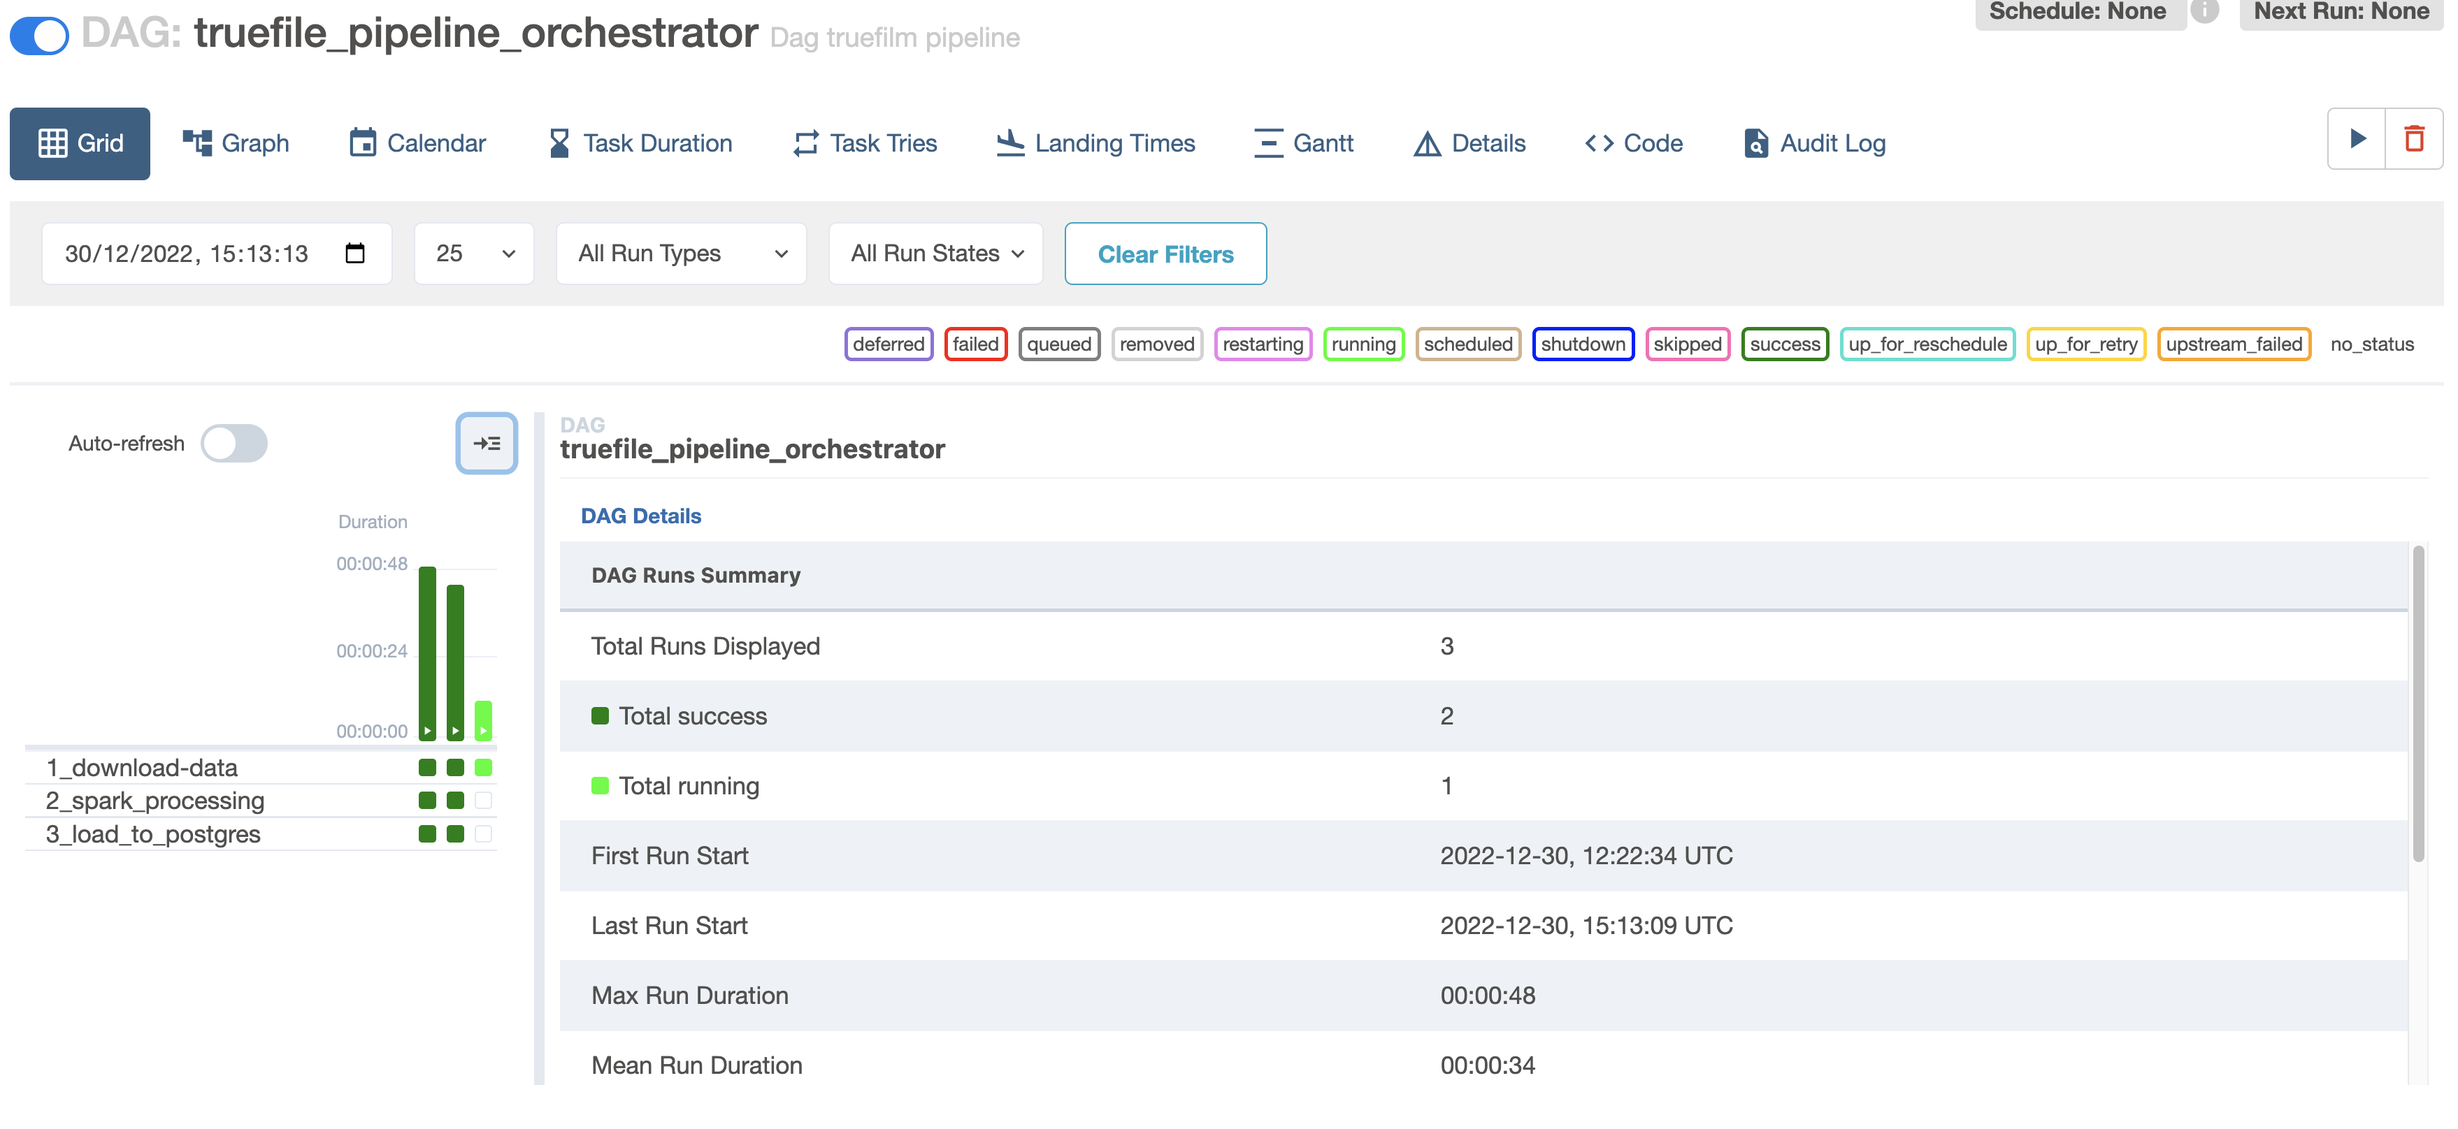Click Clear Filters button
The image size is (2458, 1129).
coord(1165,254)
